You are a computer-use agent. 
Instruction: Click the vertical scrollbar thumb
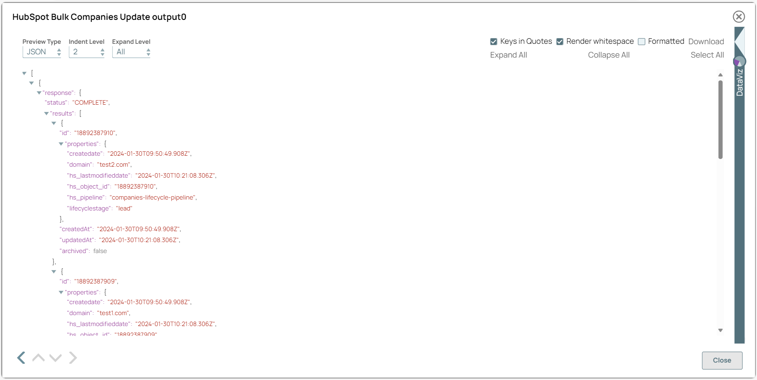coord(720,120)
